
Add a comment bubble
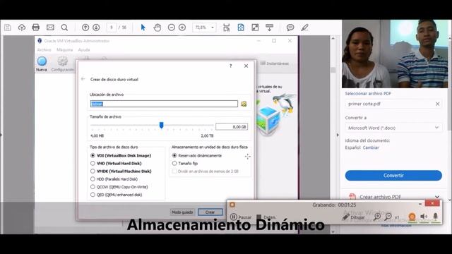pos(290,28)
